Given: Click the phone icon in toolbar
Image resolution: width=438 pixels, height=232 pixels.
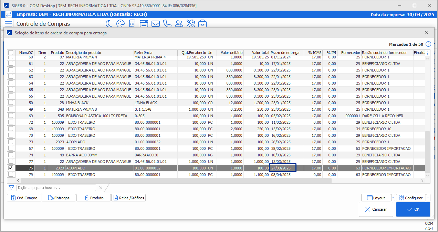Looking at the screenshot, I should point(167,24).
